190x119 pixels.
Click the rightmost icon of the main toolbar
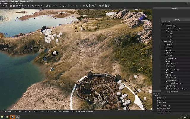click(x=109, y=6)
